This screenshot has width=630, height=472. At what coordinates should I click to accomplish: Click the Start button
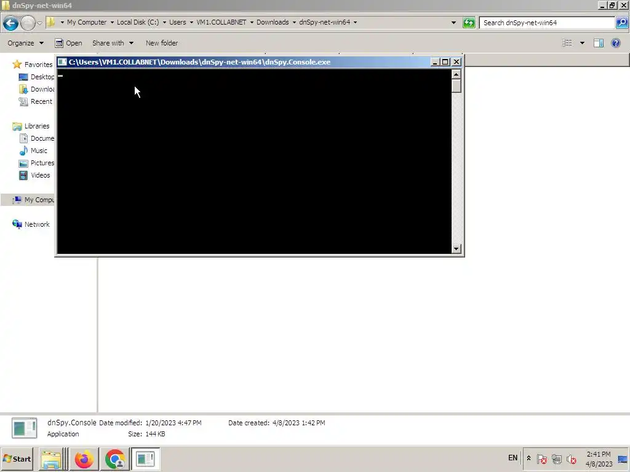tap(17, 458)
